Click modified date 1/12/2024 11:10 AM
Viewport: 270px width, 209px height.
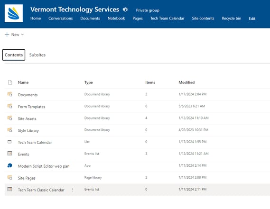194,118
